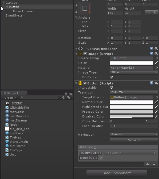
Task: Select tile_grid_line texture asset
Action: (17, 129)
